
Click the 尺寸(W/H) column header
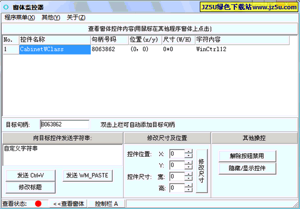(x=178, y=40)
